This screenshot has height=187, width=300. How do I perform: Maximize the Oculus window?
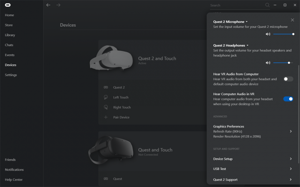click(285, 5)
